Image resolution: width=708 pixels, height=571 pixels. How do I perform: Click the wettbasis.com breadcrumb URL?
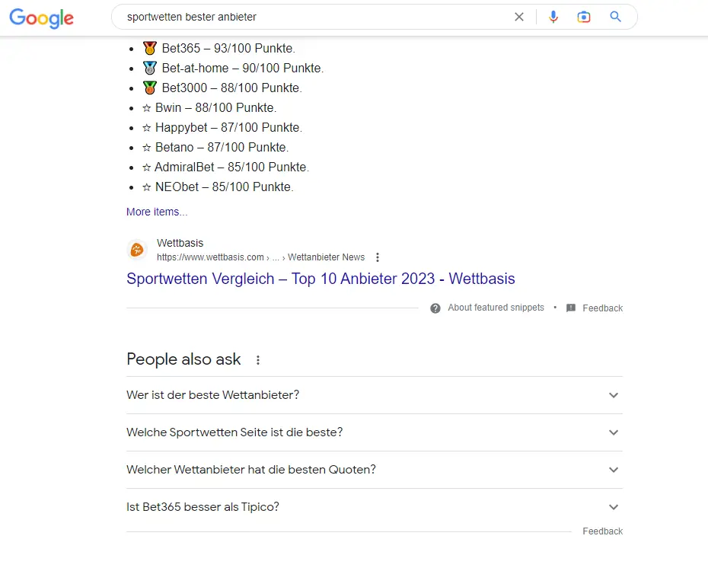(260, 257)
